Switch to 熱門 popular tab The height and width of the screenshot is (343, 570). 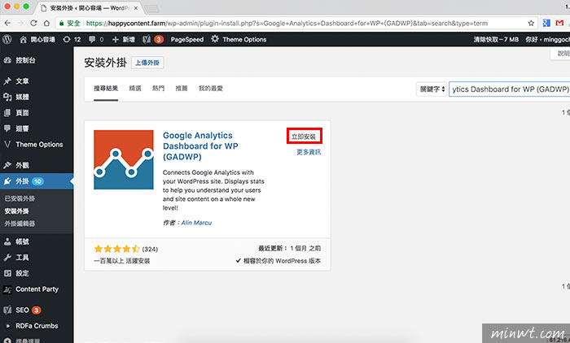(x=158, y=89)
